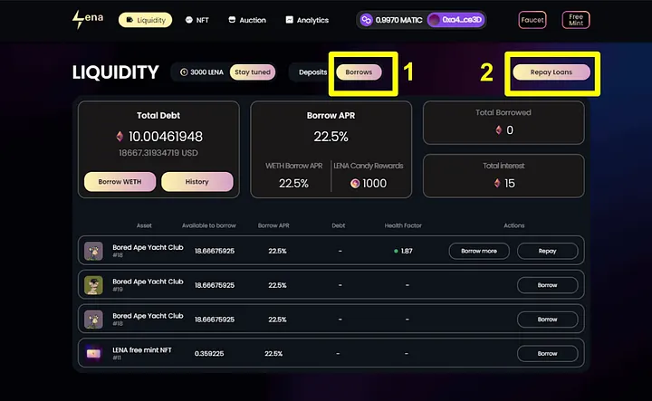This screenshot has height=401, width=652.
Task: Click the wallet avatar next to 0xa4..ce3D
Action: 434,20
